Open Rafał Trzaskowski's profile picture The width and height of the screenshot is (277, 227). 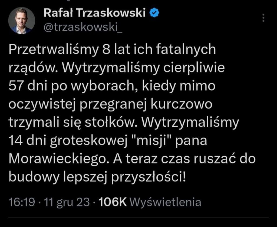tap(22, 21)
